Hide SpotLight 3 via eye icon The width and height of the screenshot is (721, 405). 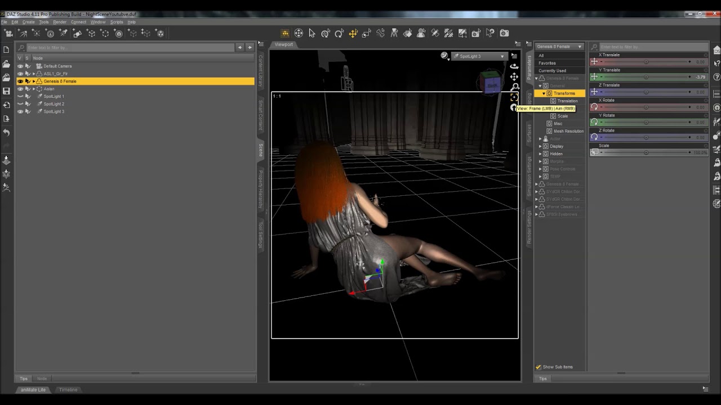click(x=20, y=111)
